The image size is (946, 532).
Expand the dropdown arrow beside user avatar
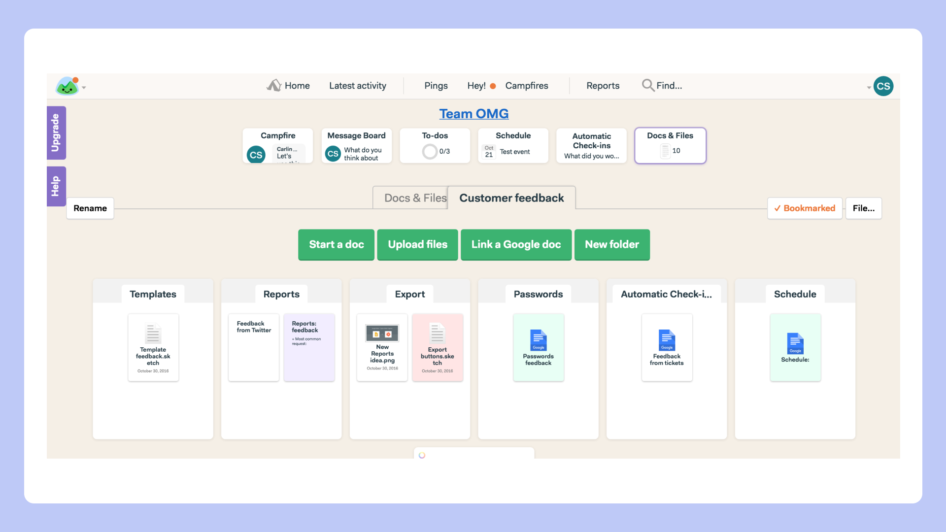pyautogui.click(x=869, y=88)
